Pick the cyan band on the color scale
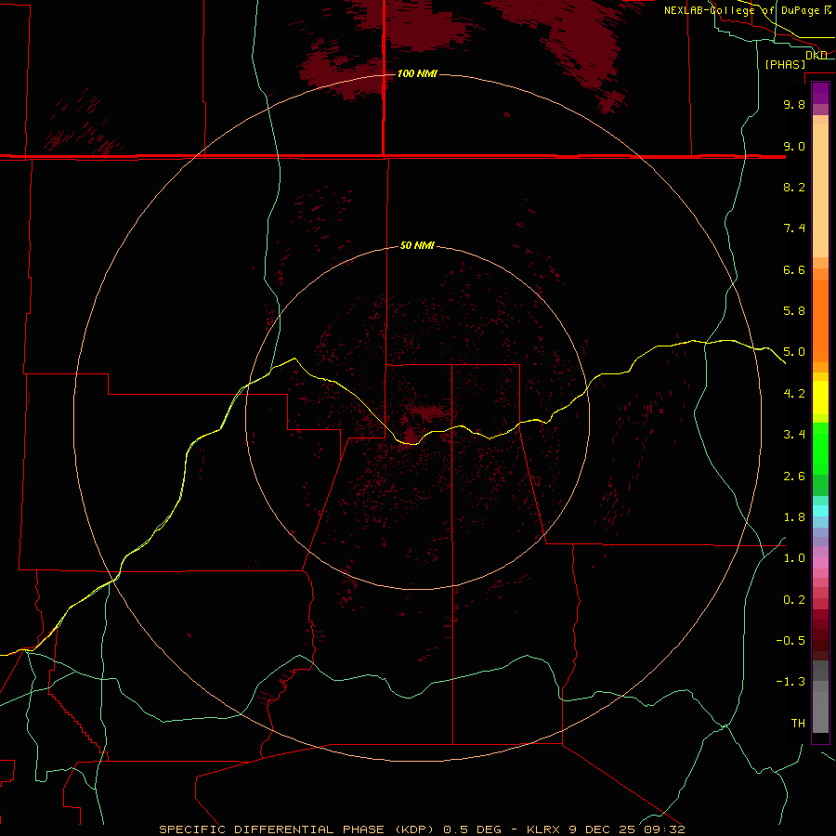Image resolution: width=836 pixels, height=836 pixels. [x=820, y=511]
